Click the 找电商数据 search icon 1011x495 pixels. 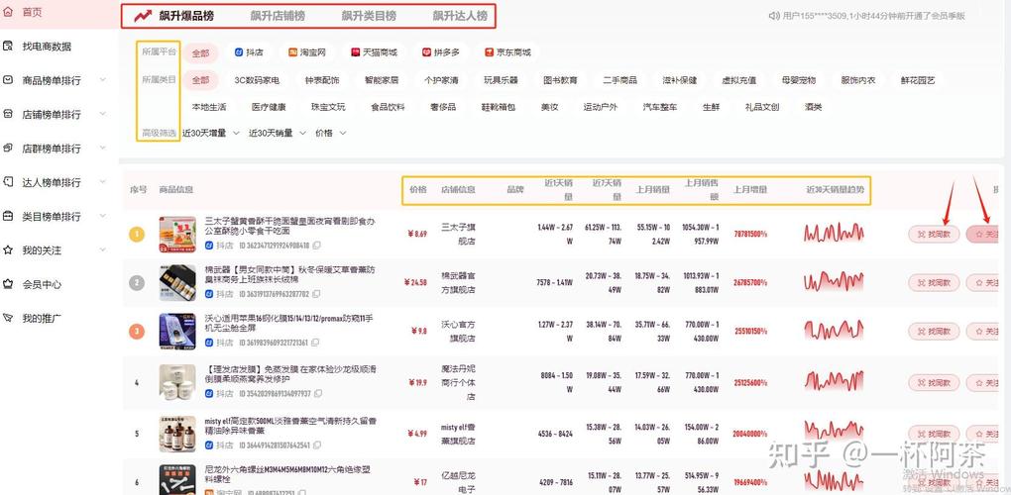[8, 47]
